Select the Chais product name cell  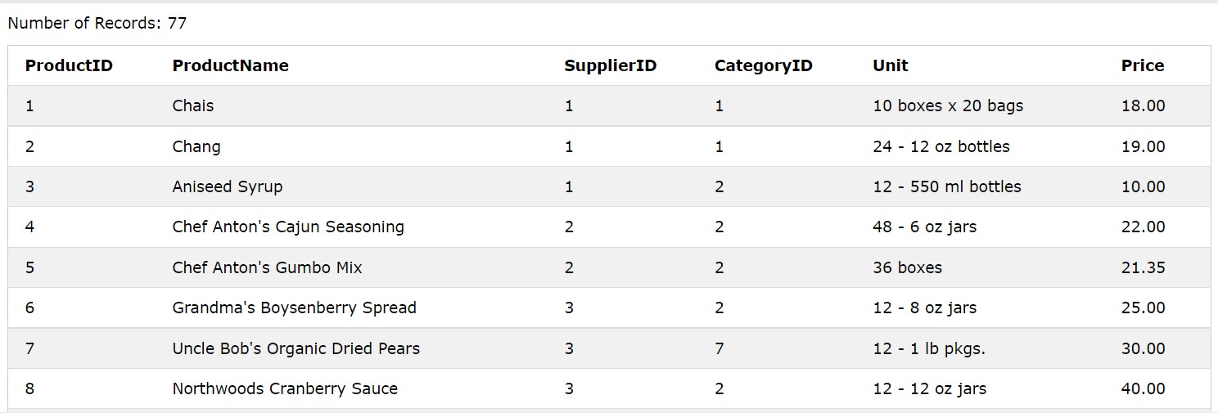tap(193, 105)
